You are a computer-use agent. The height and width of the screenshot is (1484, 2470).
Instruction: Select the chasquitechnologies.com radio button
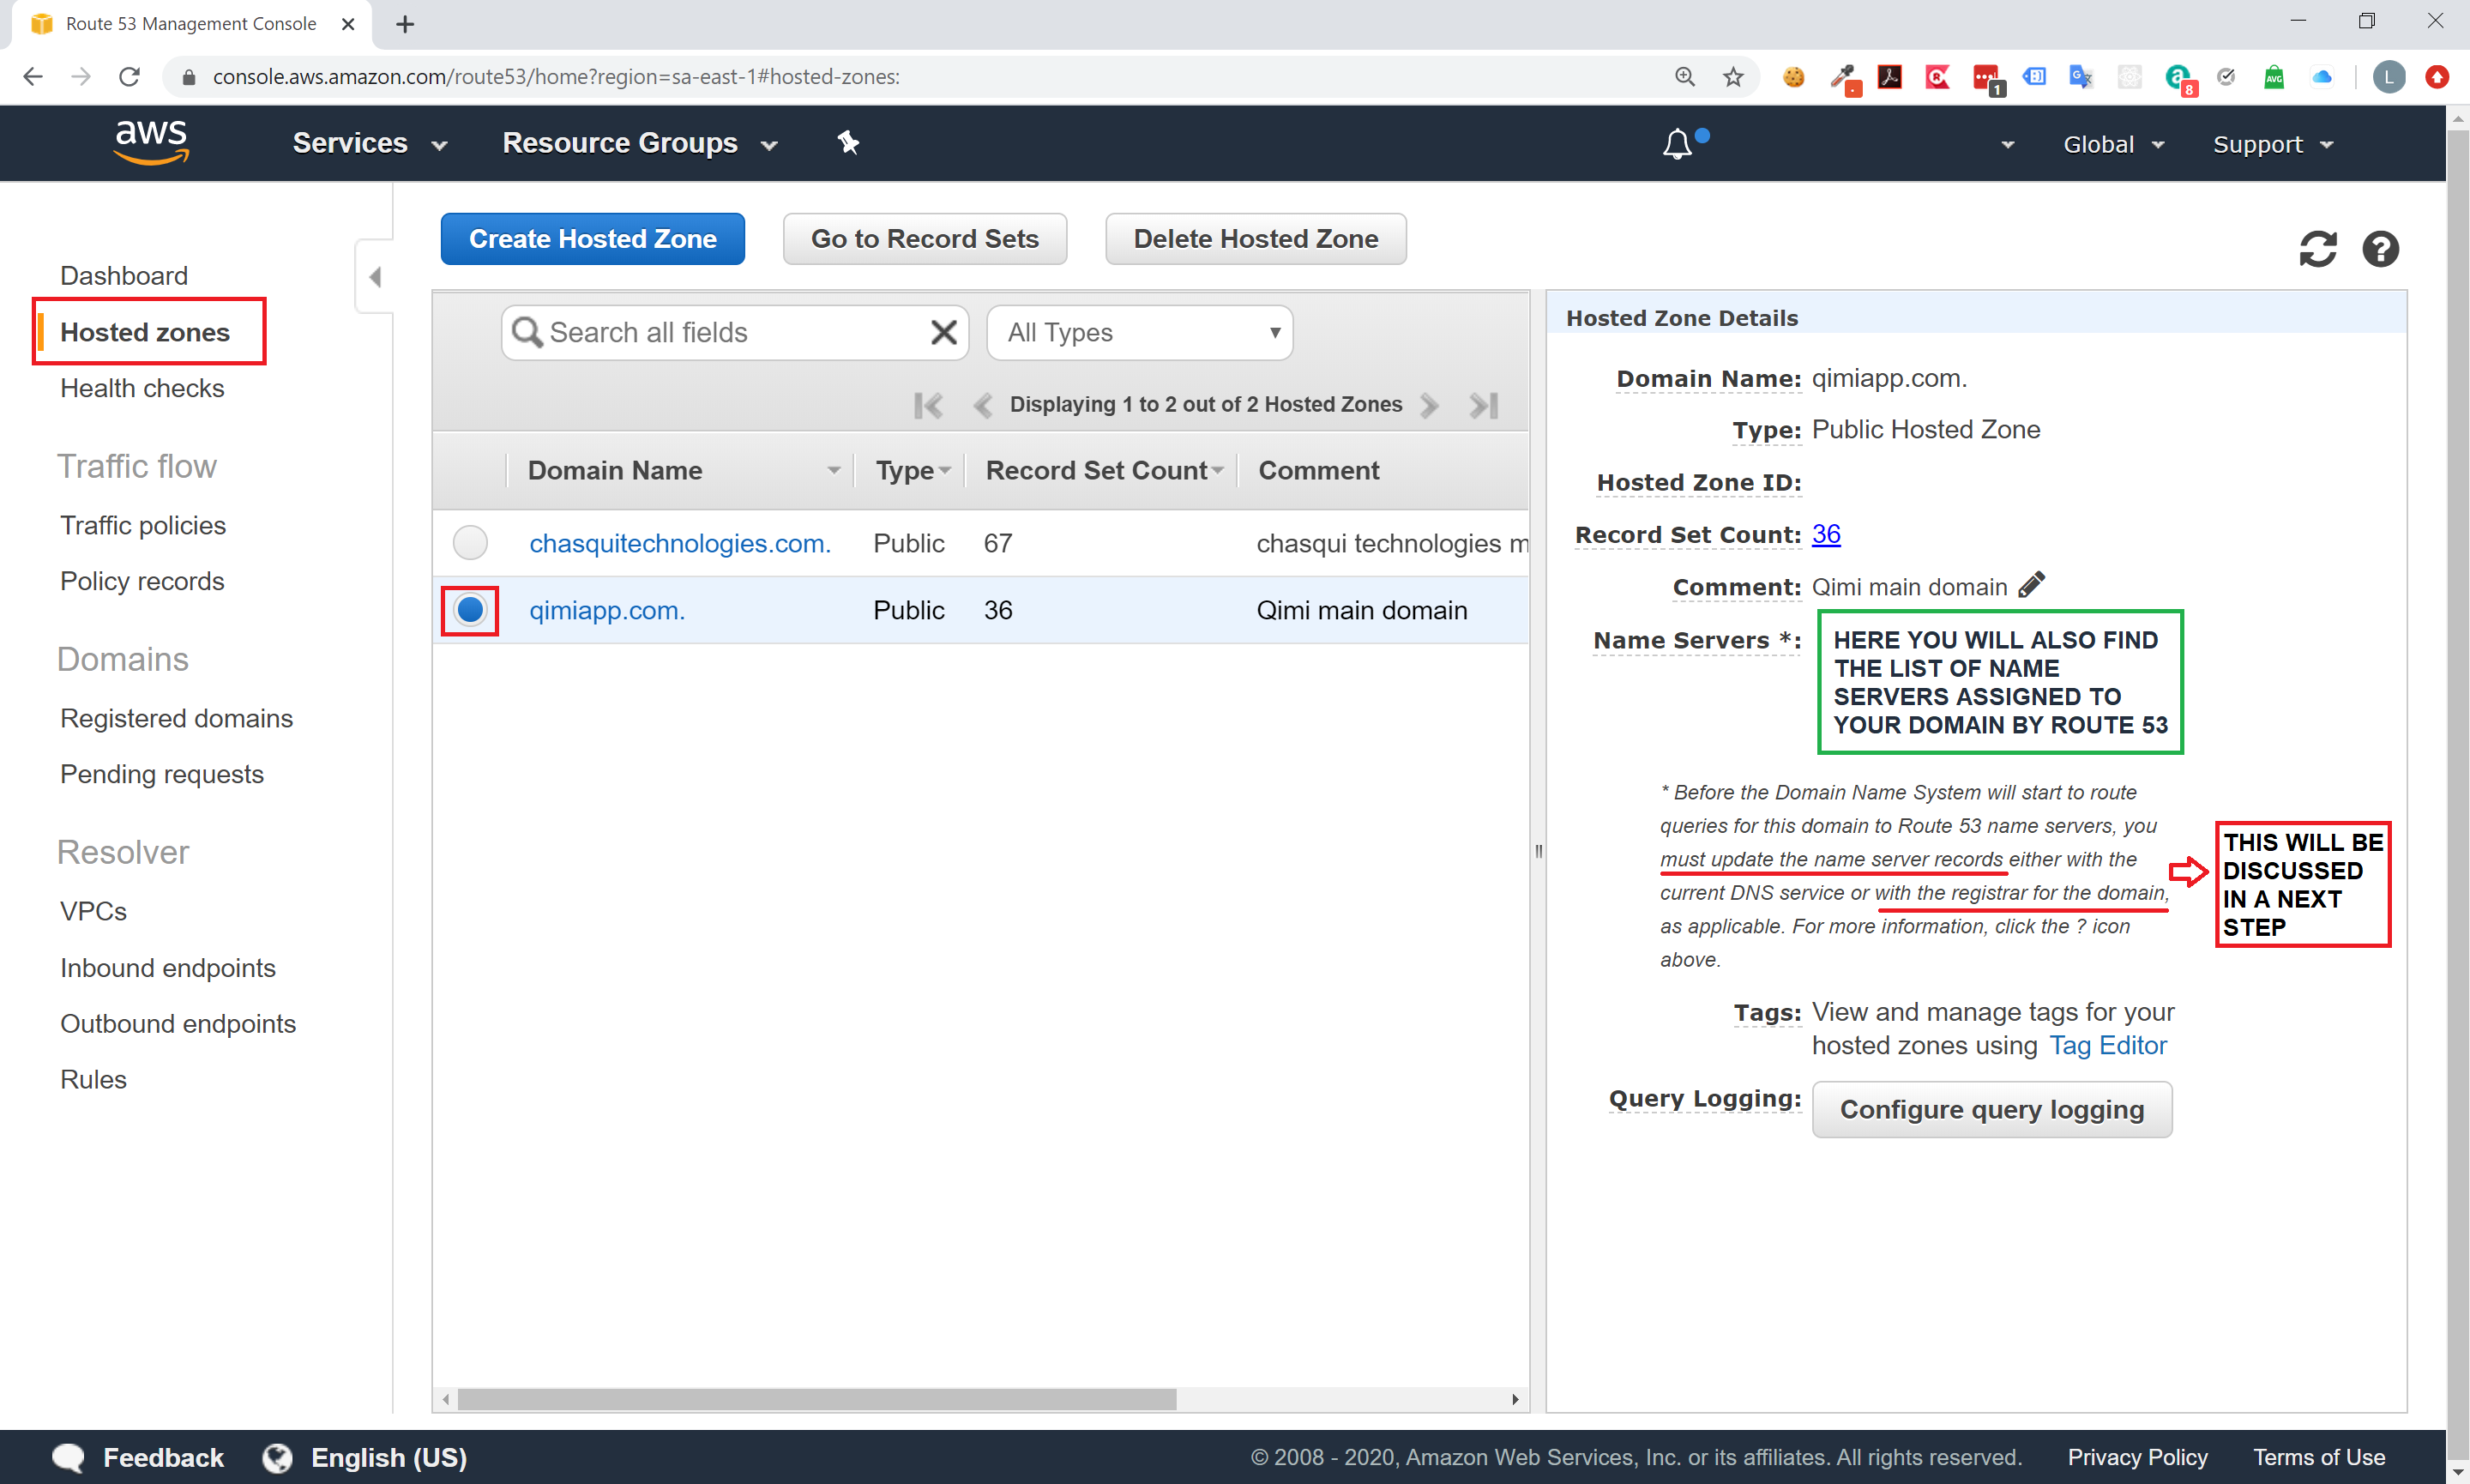click(470, 543)
